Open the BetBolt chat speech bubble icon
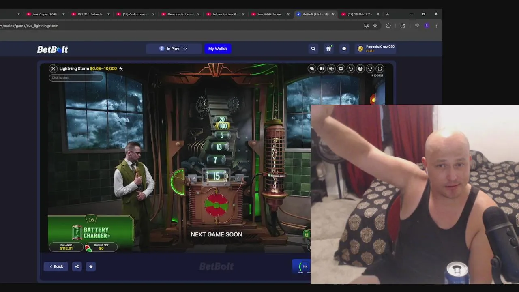This screenshot has width=519, height=292. click(x=344, y=49)
